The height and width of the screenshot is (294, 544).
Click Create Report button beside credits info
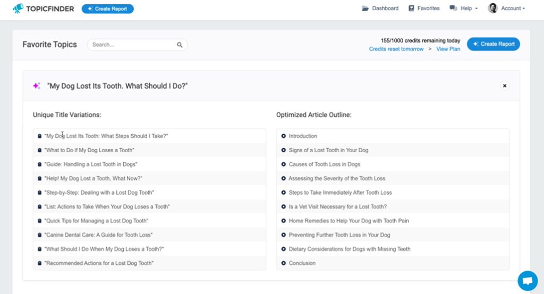point(493,44)
